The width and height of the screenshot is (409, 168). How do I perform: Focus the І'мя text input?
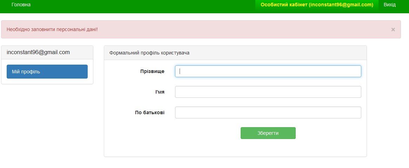268,92
